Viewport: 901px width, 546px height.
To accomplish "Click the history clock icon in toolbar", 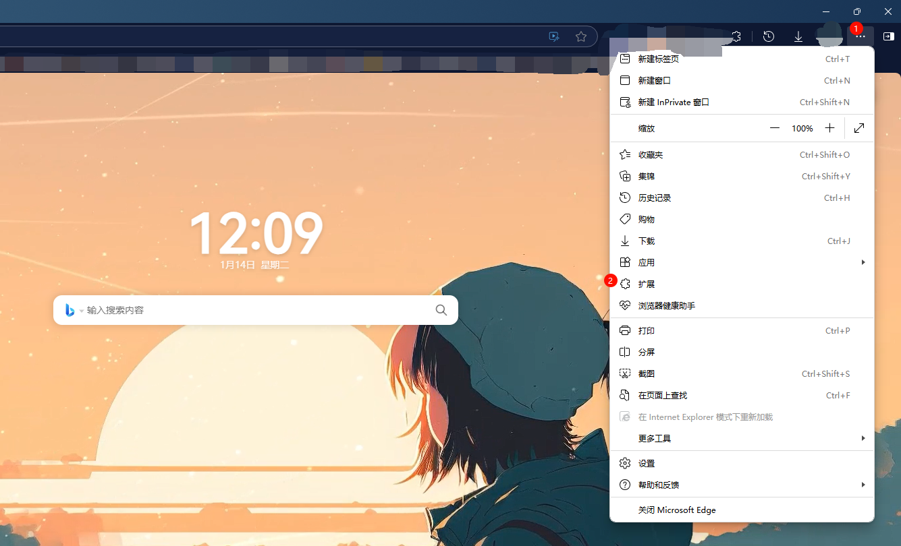I will (768, 36).
